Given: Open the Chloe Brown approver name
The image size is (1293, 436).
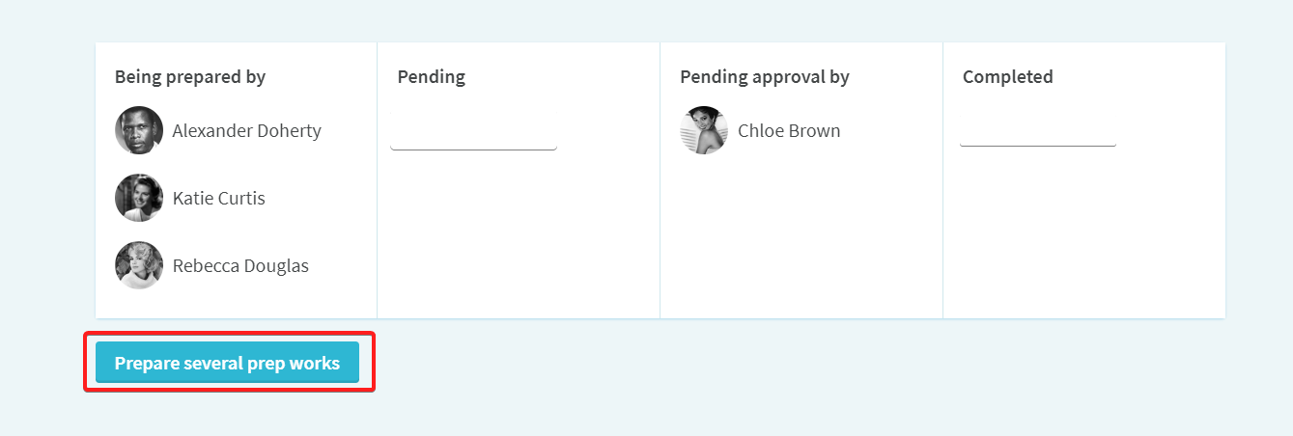Looking at the screenshot, I should point(789,130).
